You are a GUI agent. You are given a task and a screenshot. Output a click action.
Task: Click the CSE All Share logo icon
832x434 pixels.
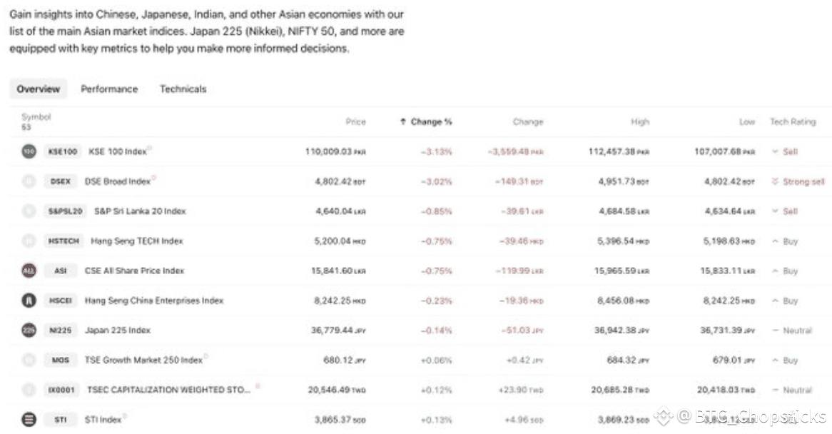click(x=29, y=271)
